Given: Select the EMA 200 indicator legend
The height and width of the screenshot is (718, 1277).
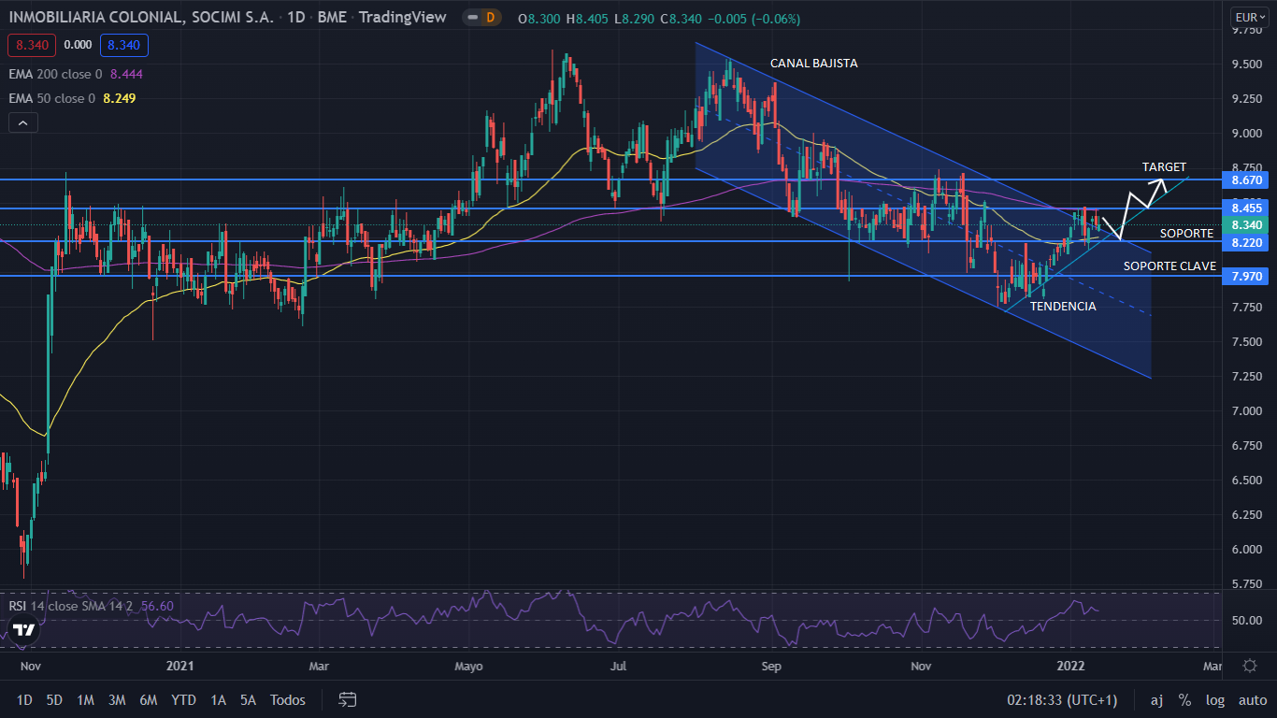Looking at the screenshot, I should tap(56, 74).
